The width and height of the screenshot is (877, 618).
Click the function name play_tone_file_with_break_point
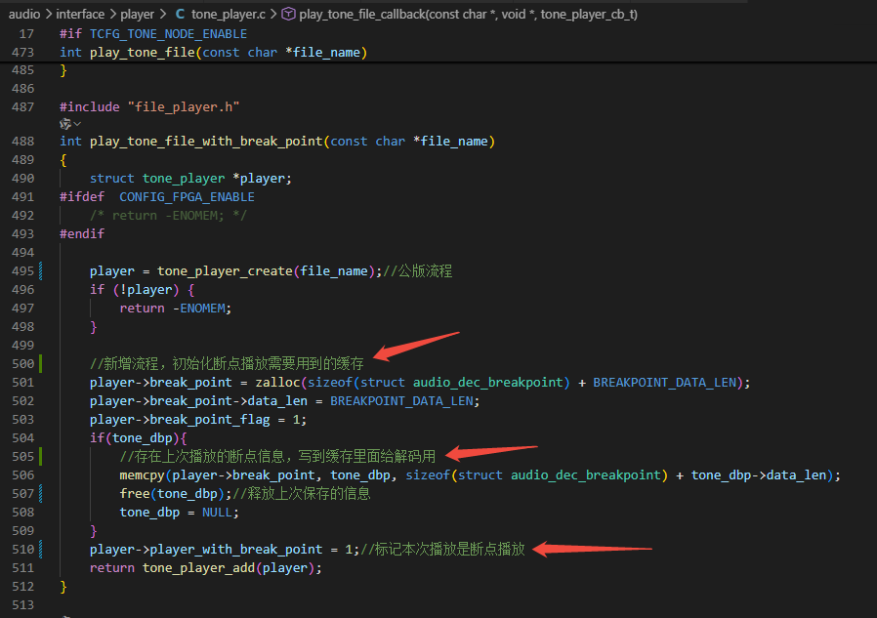coord(206,141)
